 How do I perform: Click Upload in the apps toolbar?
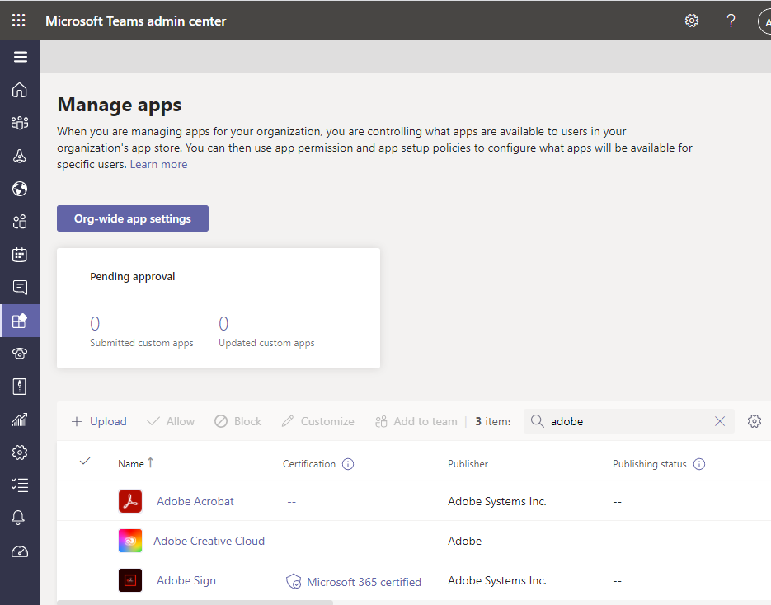99,421
